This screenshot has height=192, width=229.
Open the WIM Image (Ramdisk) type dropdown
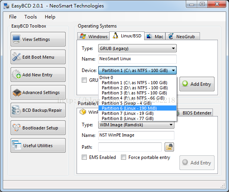[136, 125]
